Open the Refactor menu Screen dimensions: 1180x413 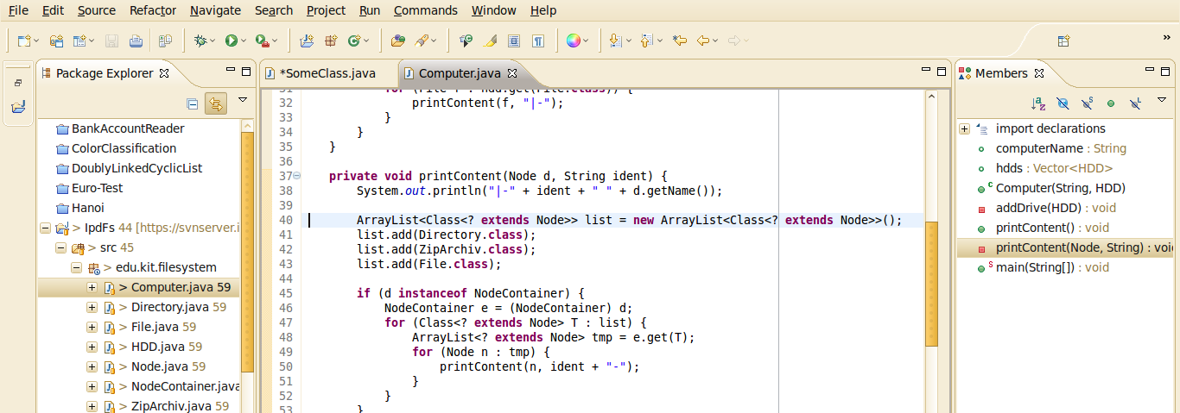pos(153,10)
